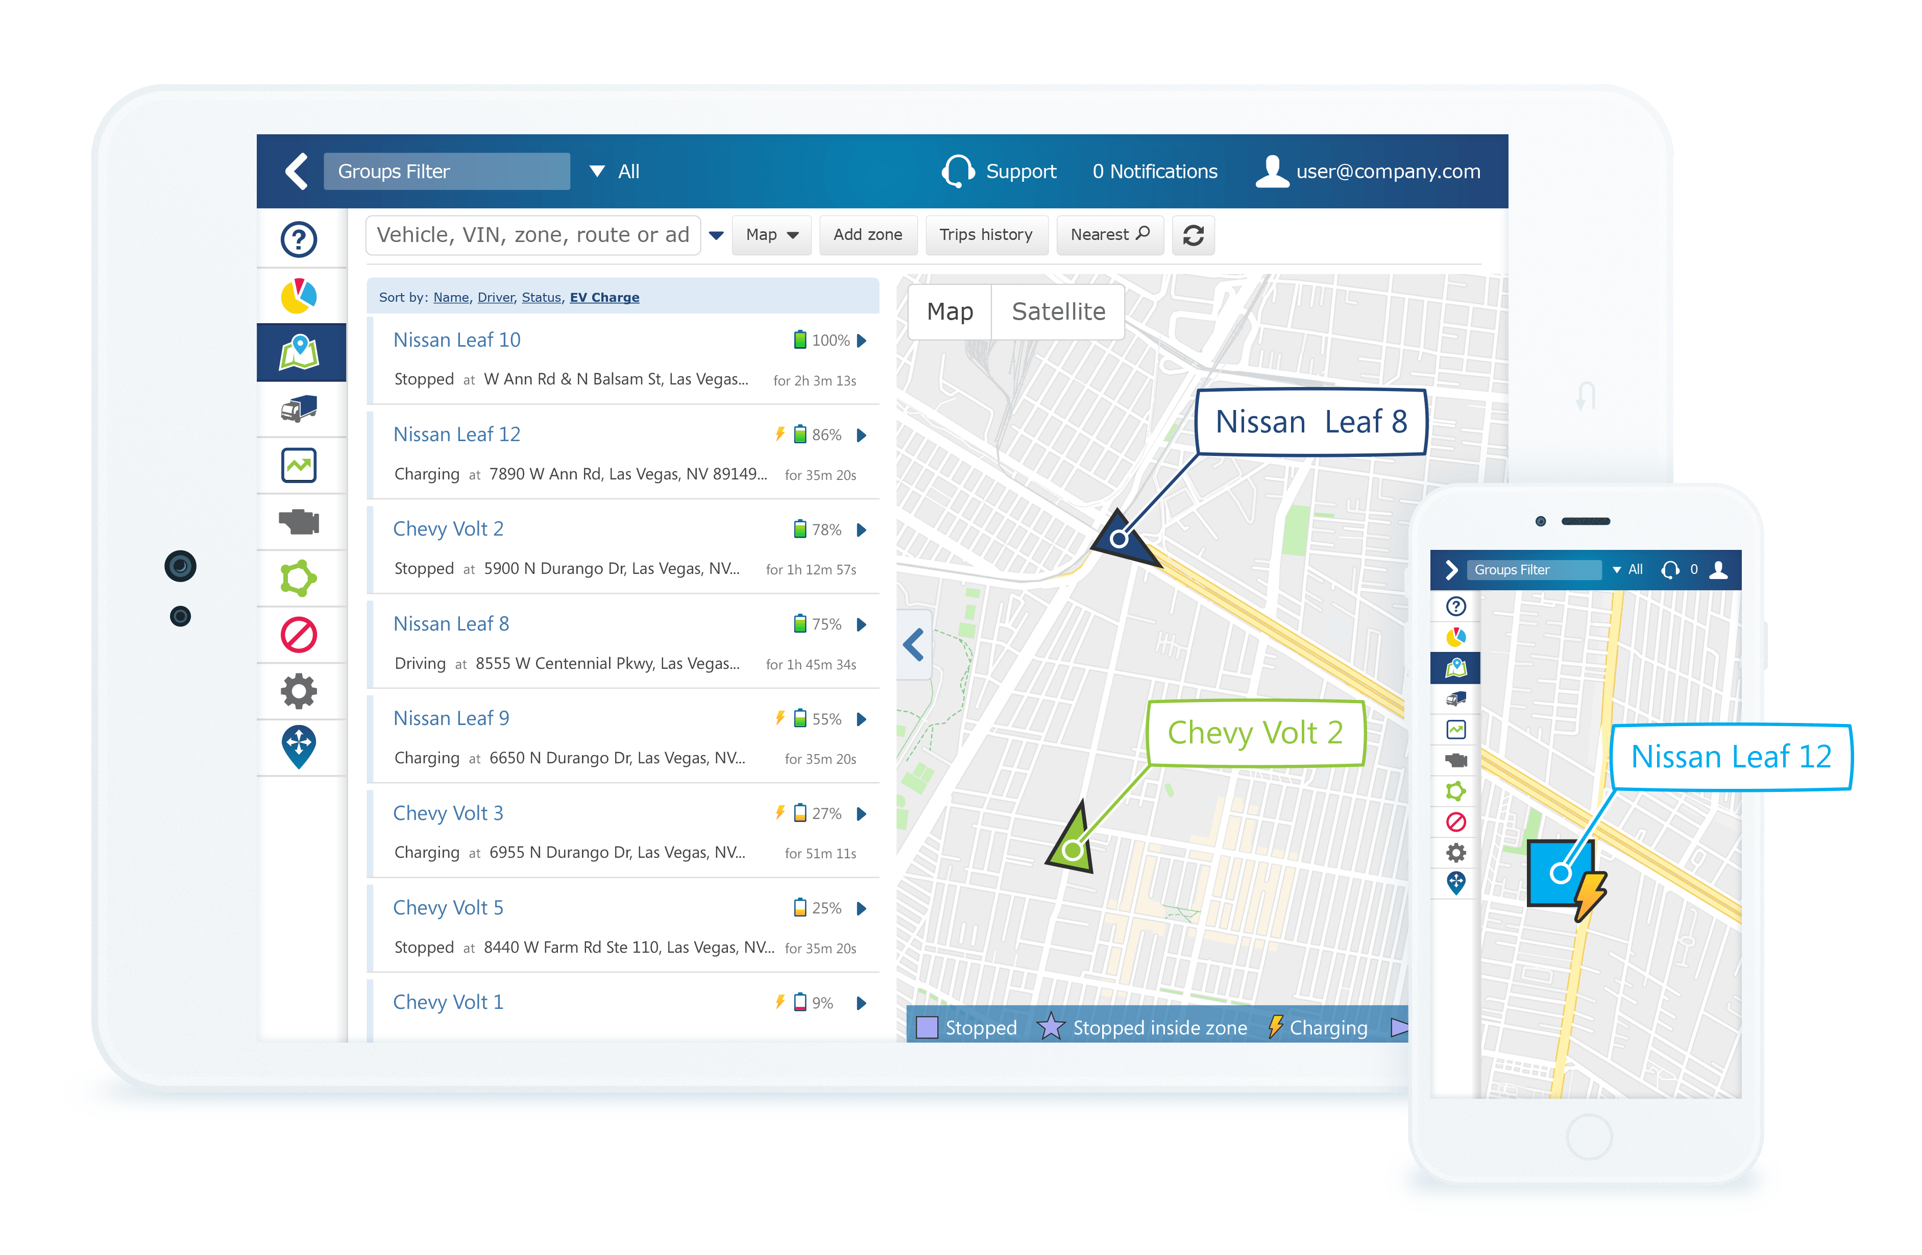Viewport: 1922px width, 1255px height.
Task: Click the Help icon in phone sidebar
Action: (1456, 607)
